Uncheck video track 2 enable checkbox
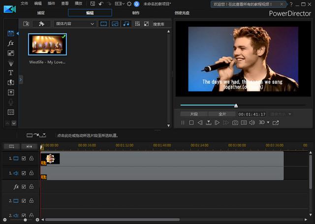This screenshot has width=315, height=224. tap(24, 201)
